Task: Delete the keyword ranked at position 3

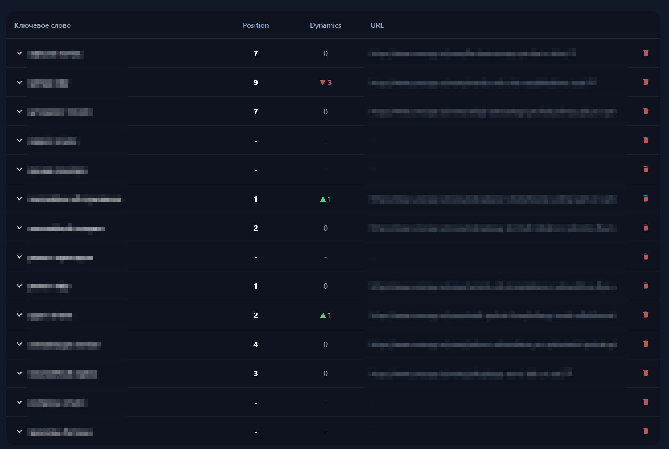Action: tap(646, 373)
